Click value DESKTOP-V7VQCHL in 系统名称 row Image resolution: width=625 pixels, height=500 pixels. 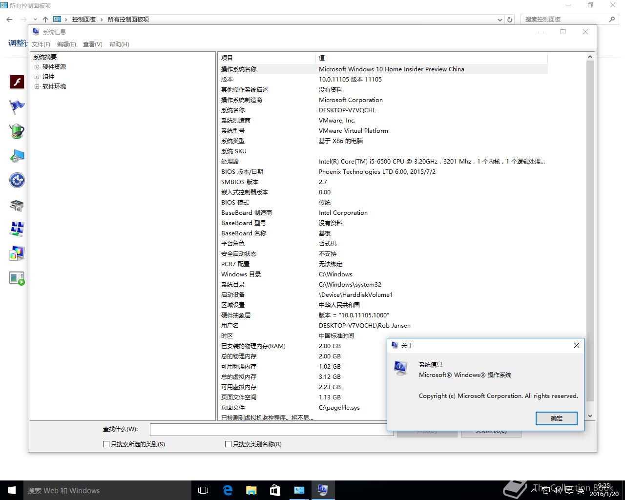pyautogui.click(x=347, y=110)
